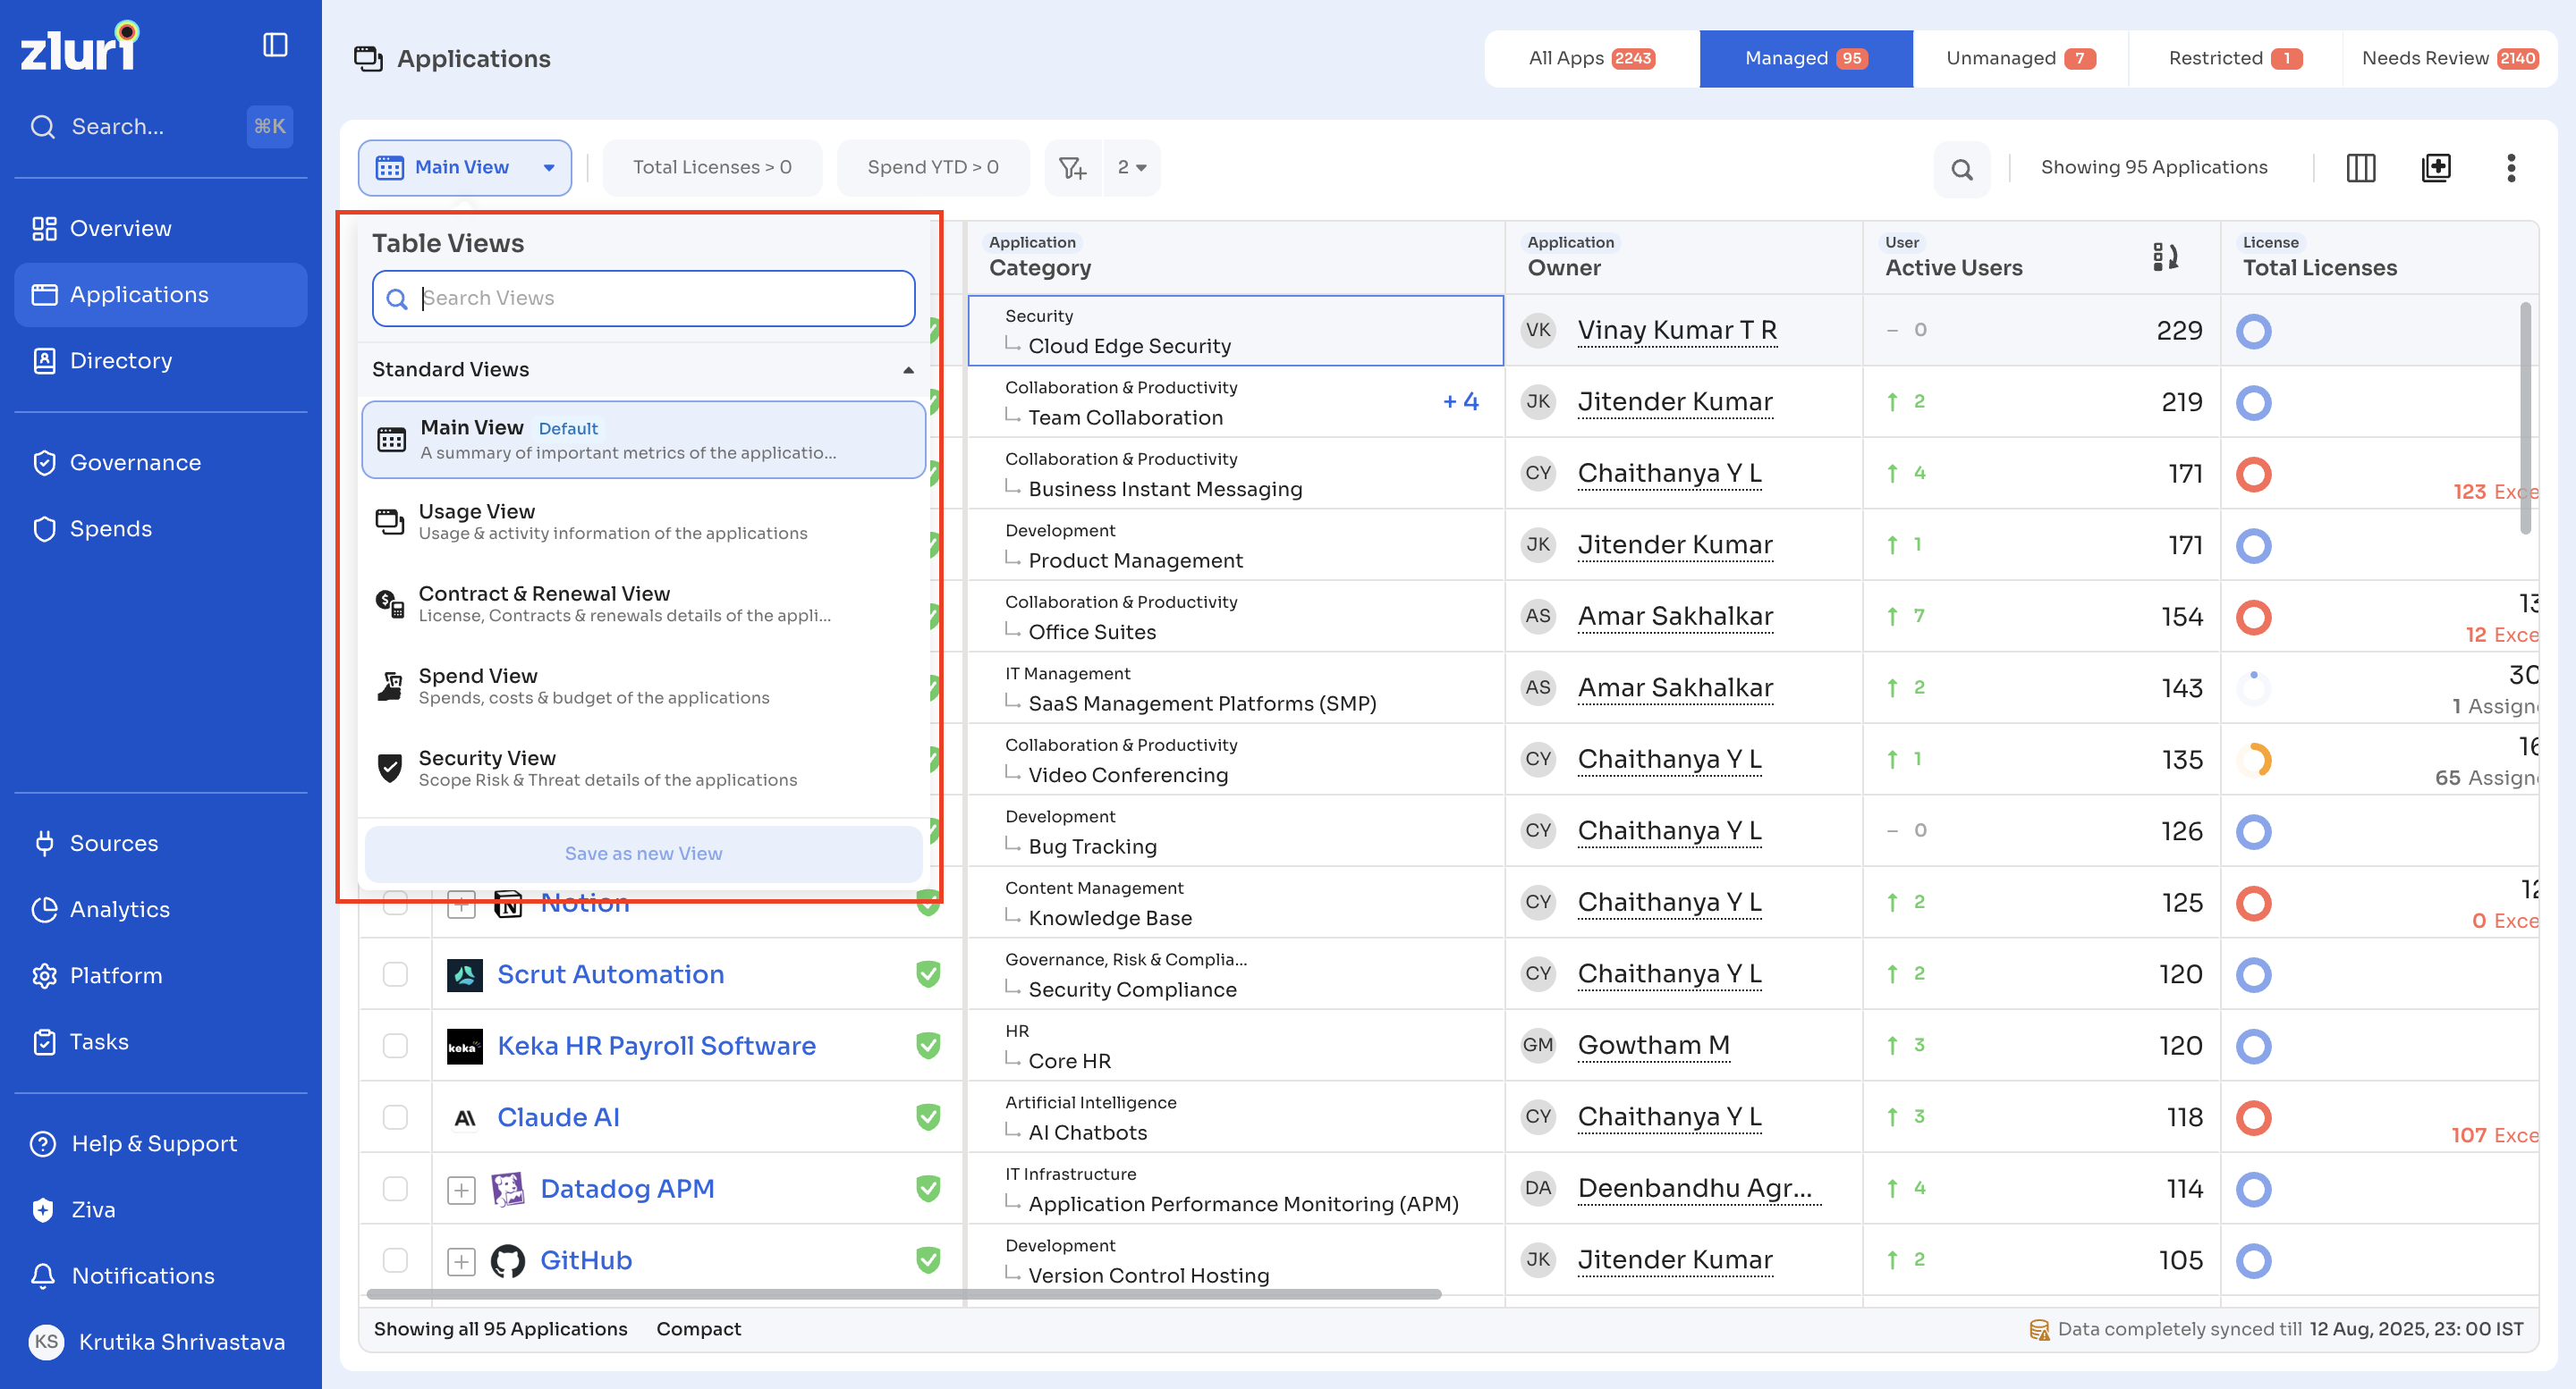2576x1389 pixels.
Task: Open the Main View dropdown
Action: [x=465, y=168]
